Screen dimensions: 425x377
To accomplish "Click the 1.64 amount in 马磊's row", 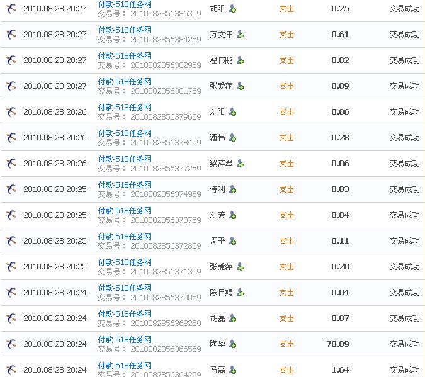I will [x=340, y=370].
